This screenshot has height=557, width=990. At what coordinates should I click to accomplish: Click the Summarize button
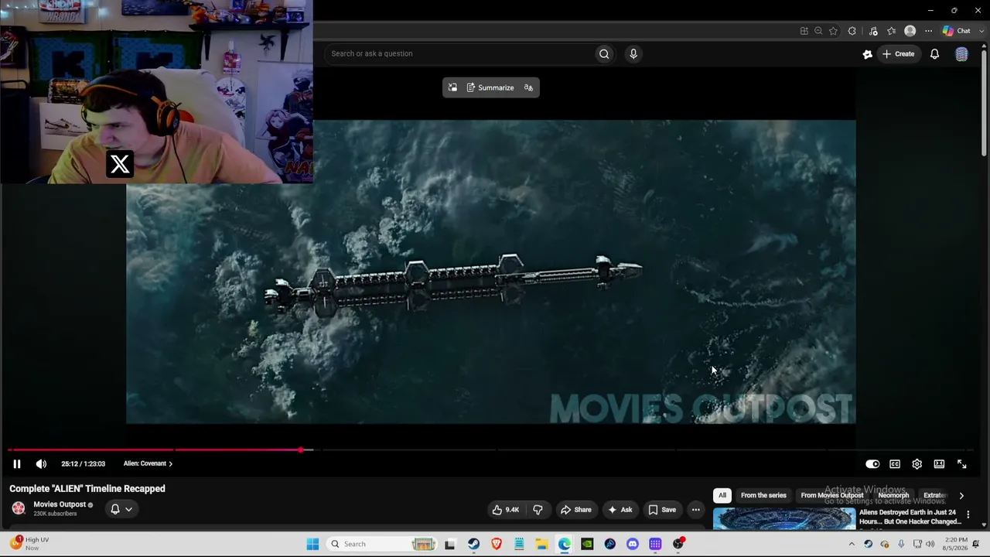(490, 87)
